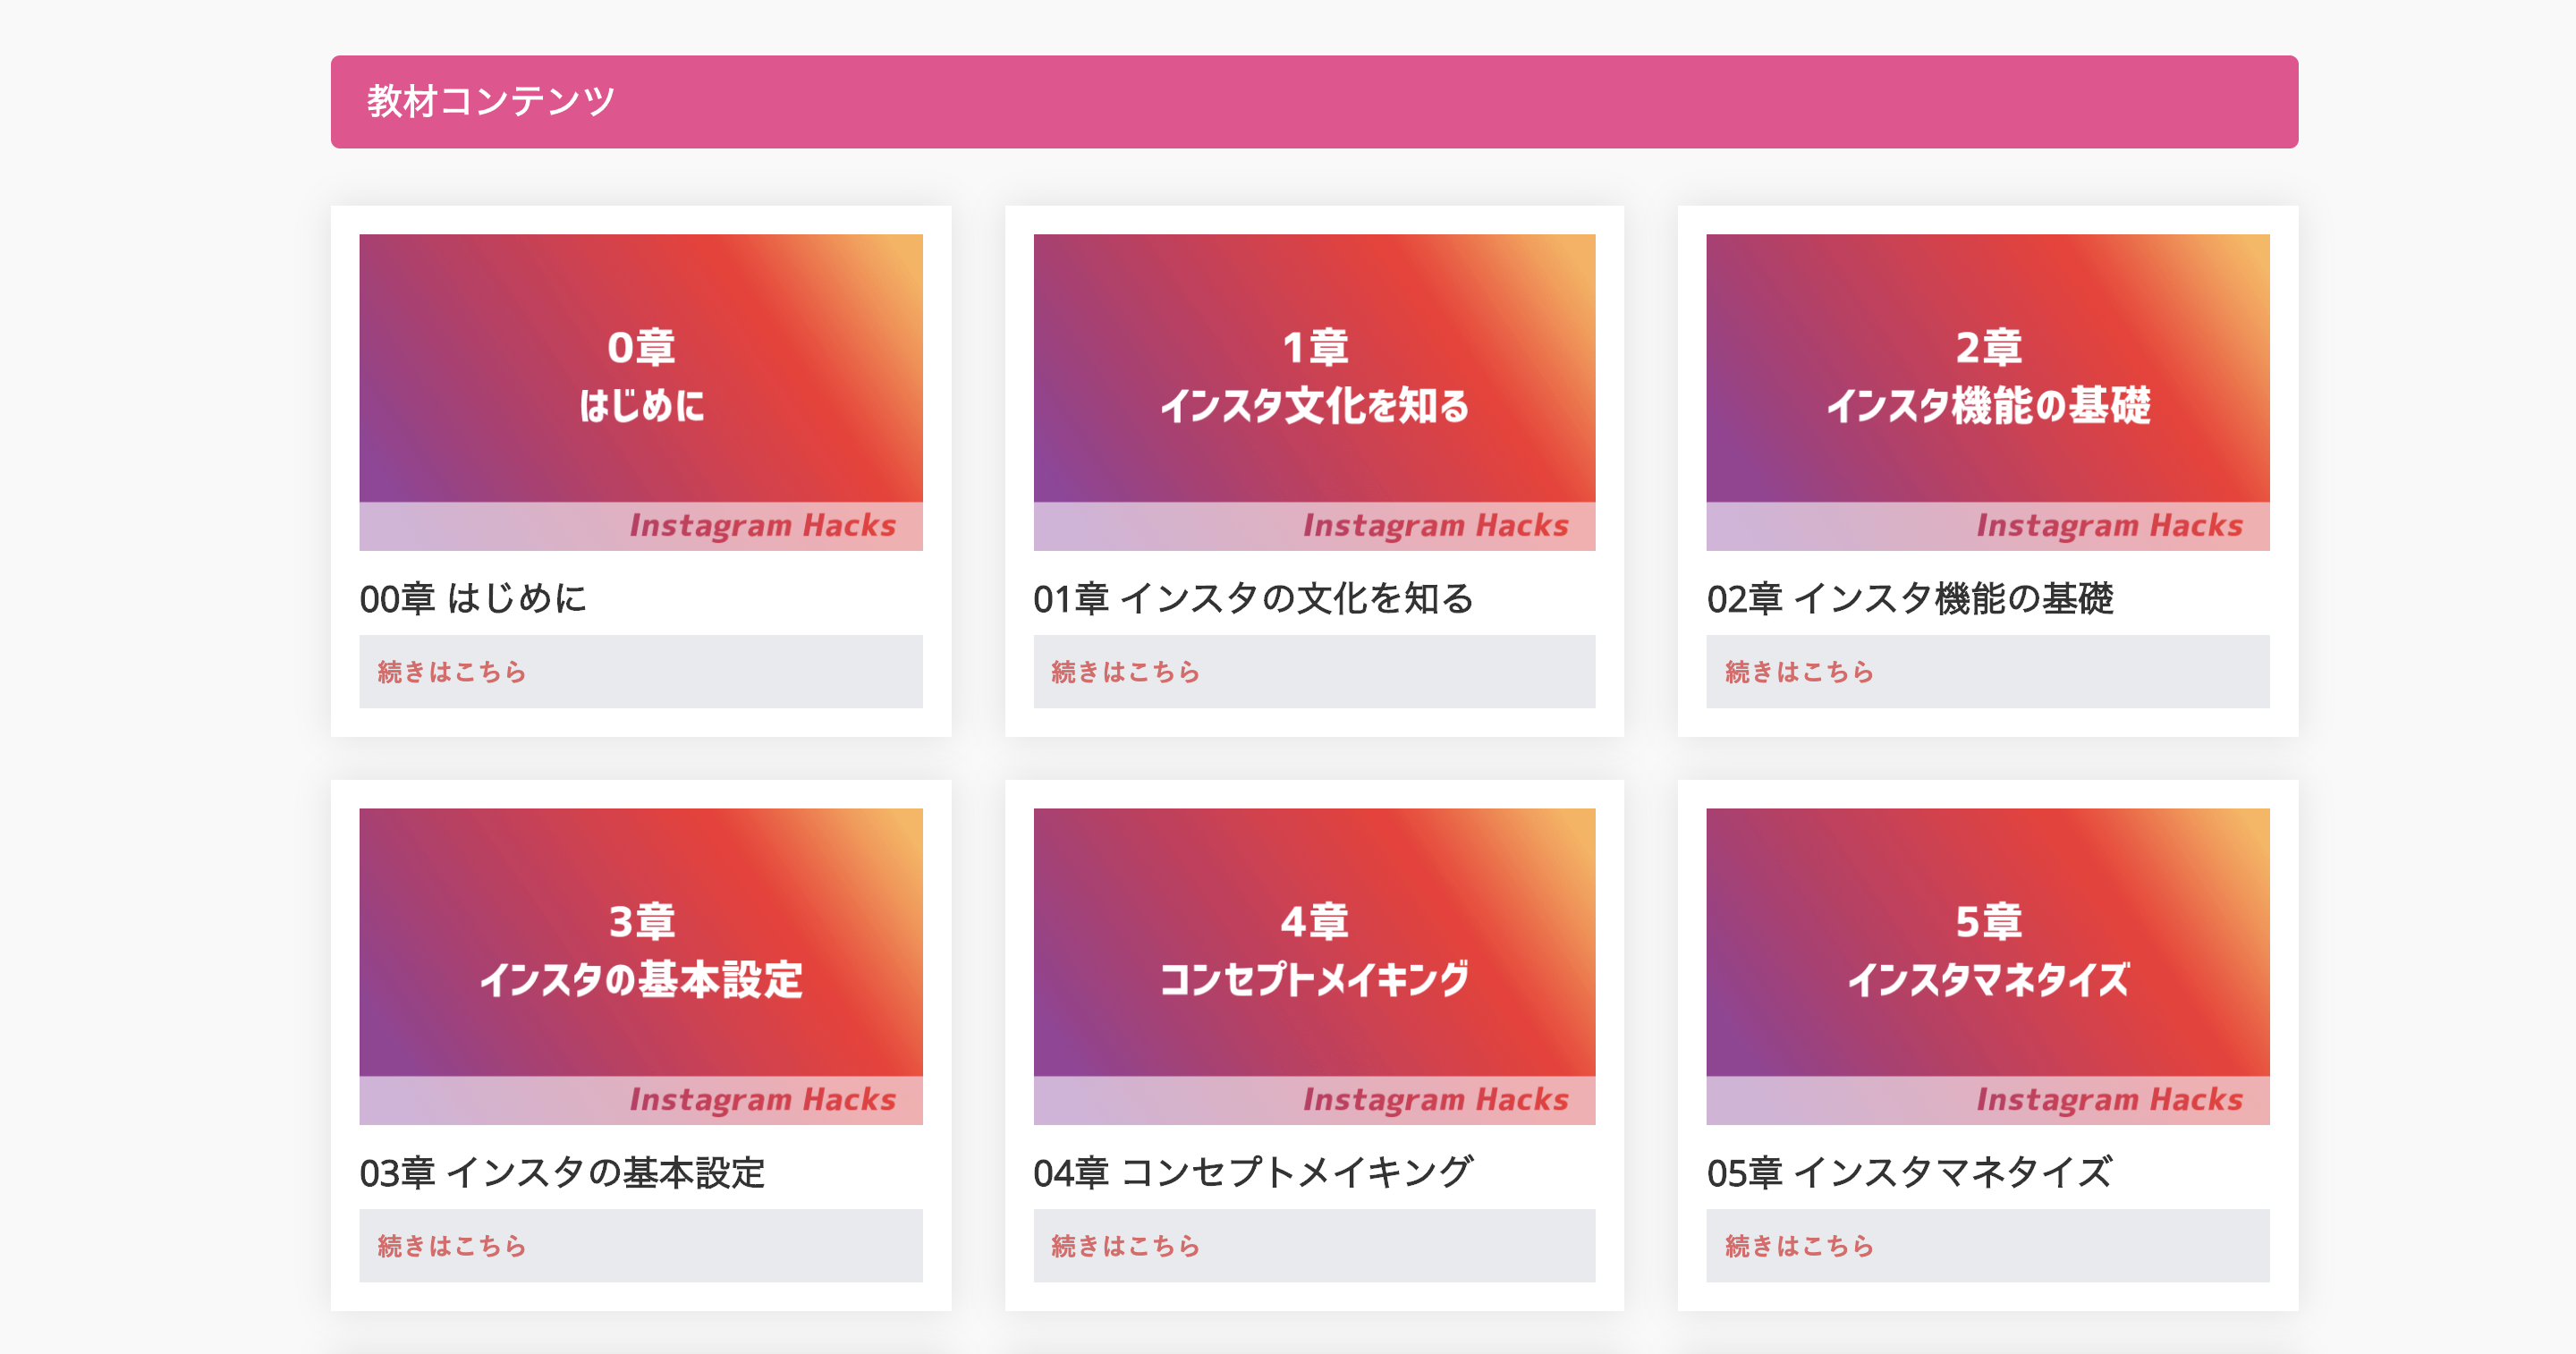Screen dimensions: 2576x1354
Task: Open the 0章 はじめに thumbnail image
Action: [641, 392]
